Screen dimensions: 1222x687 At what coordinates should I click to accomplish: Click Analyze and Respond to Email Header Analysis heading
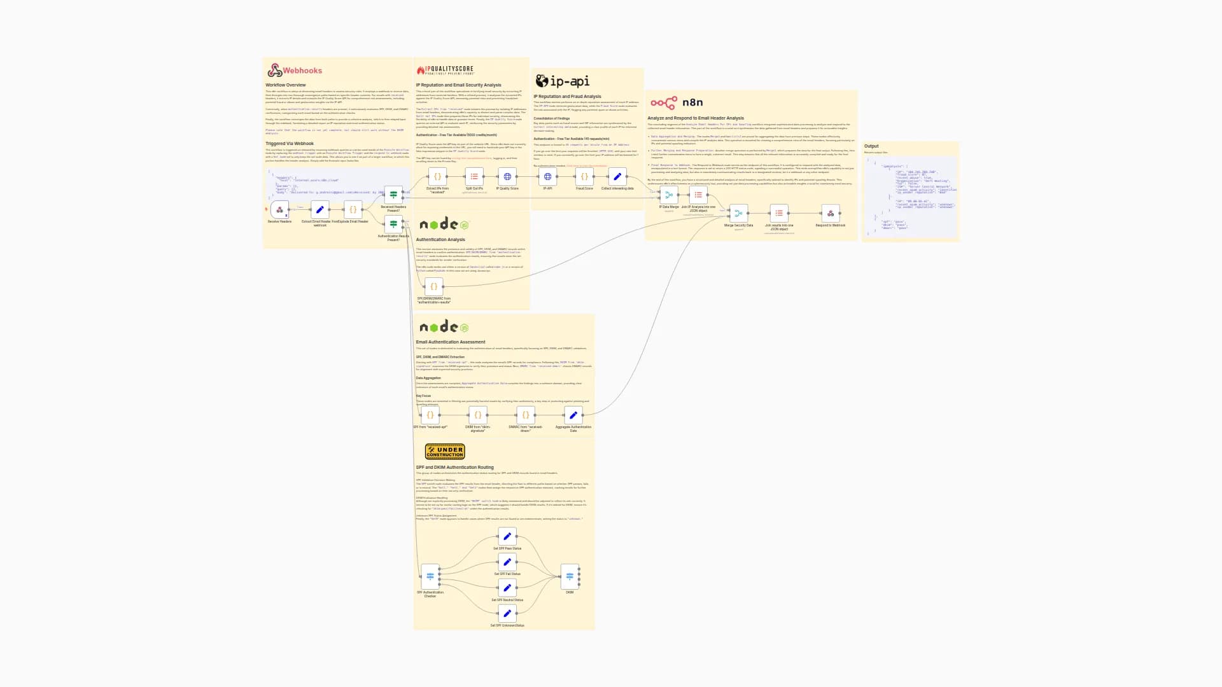click(x=696, y=118)
